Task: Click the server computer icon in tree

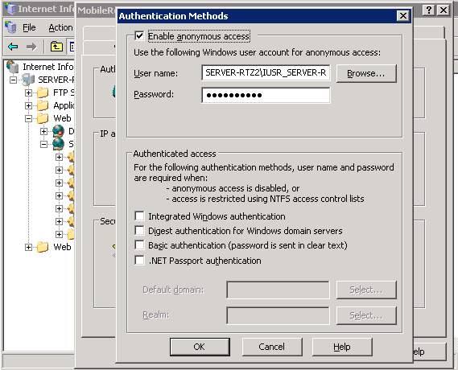Action: [28, 80]
